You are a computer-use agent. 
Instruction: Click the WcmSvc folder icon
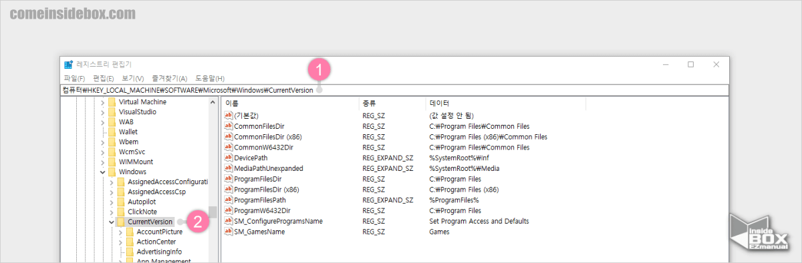pyautogui.click(x=112, y=152)
